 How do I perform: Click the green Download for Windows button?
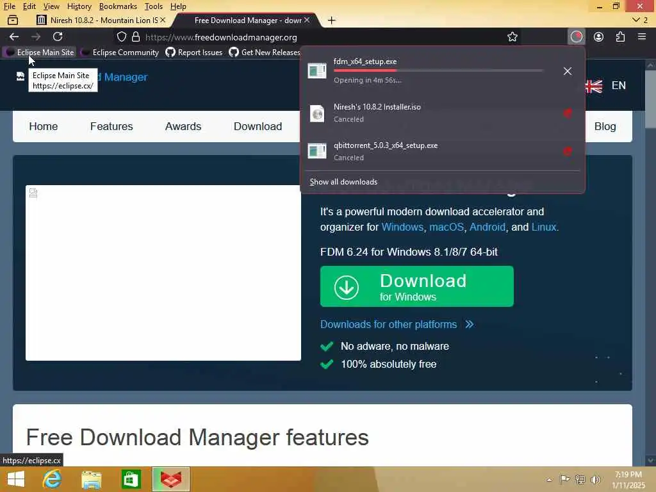[x=416, y=286]
